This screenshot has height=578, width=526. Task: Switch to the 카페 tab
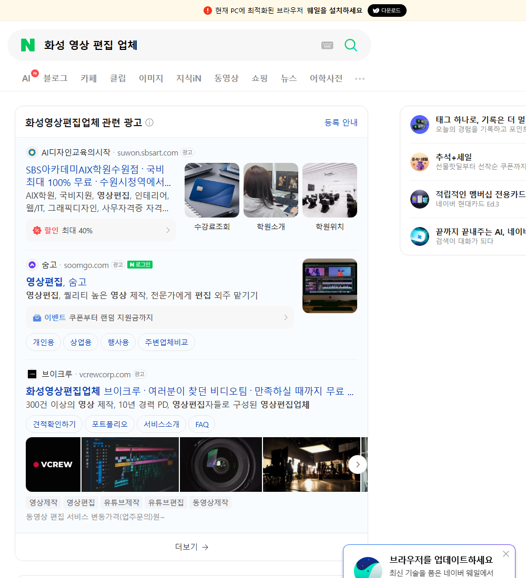(x=88, y=78)
